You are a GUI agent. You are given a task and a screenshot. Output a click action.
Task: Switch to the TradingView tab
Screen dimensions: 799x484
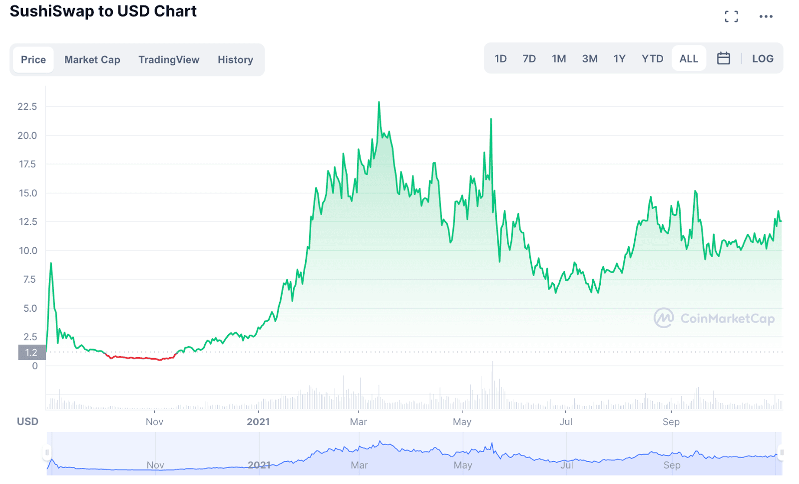[x=169, y=59]
